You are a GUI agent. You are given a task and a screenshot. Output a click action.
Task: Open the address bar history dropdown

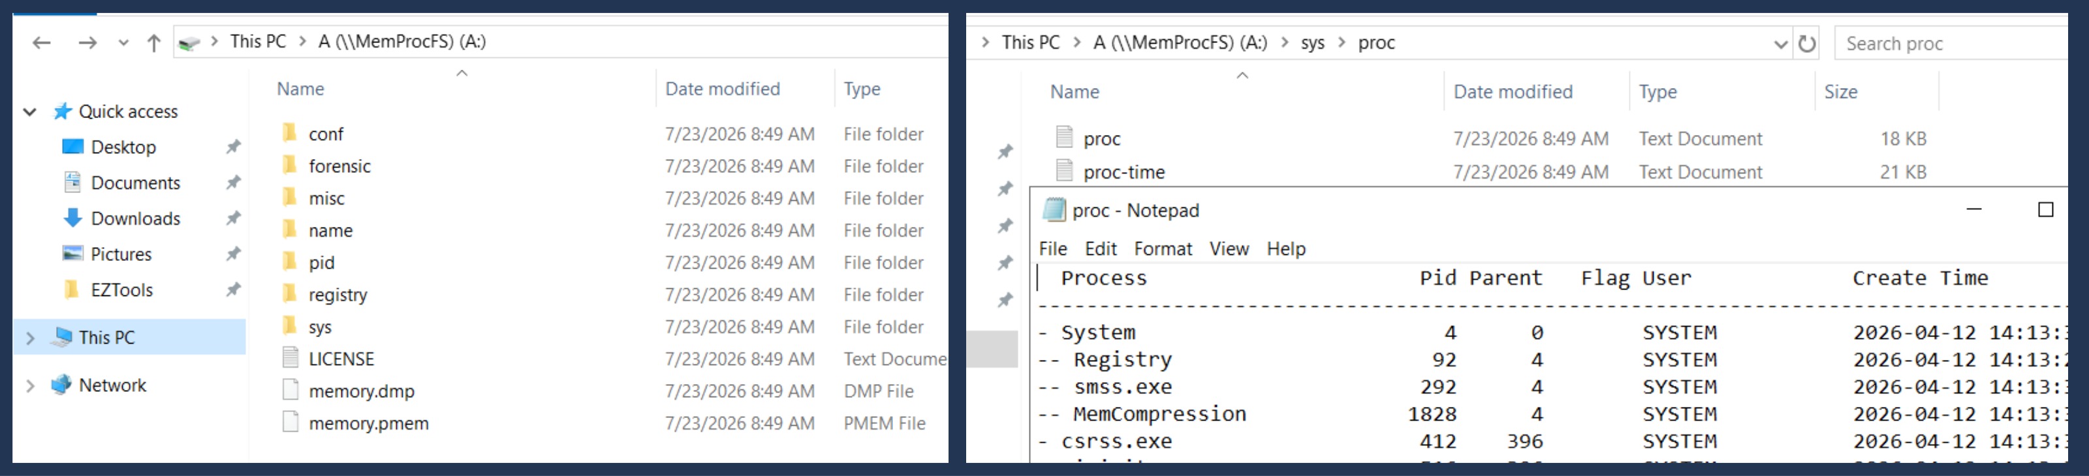click(1780, 44)
